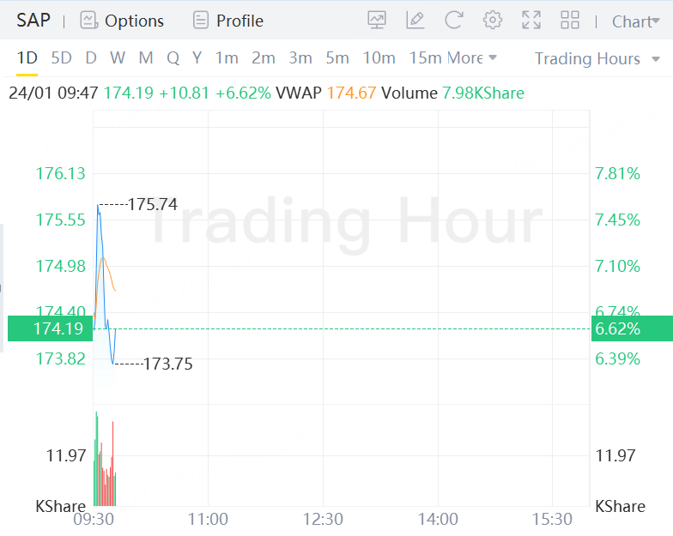Activate the drawing pencil tool
This screenshot has width=673, height=536.
415,21
